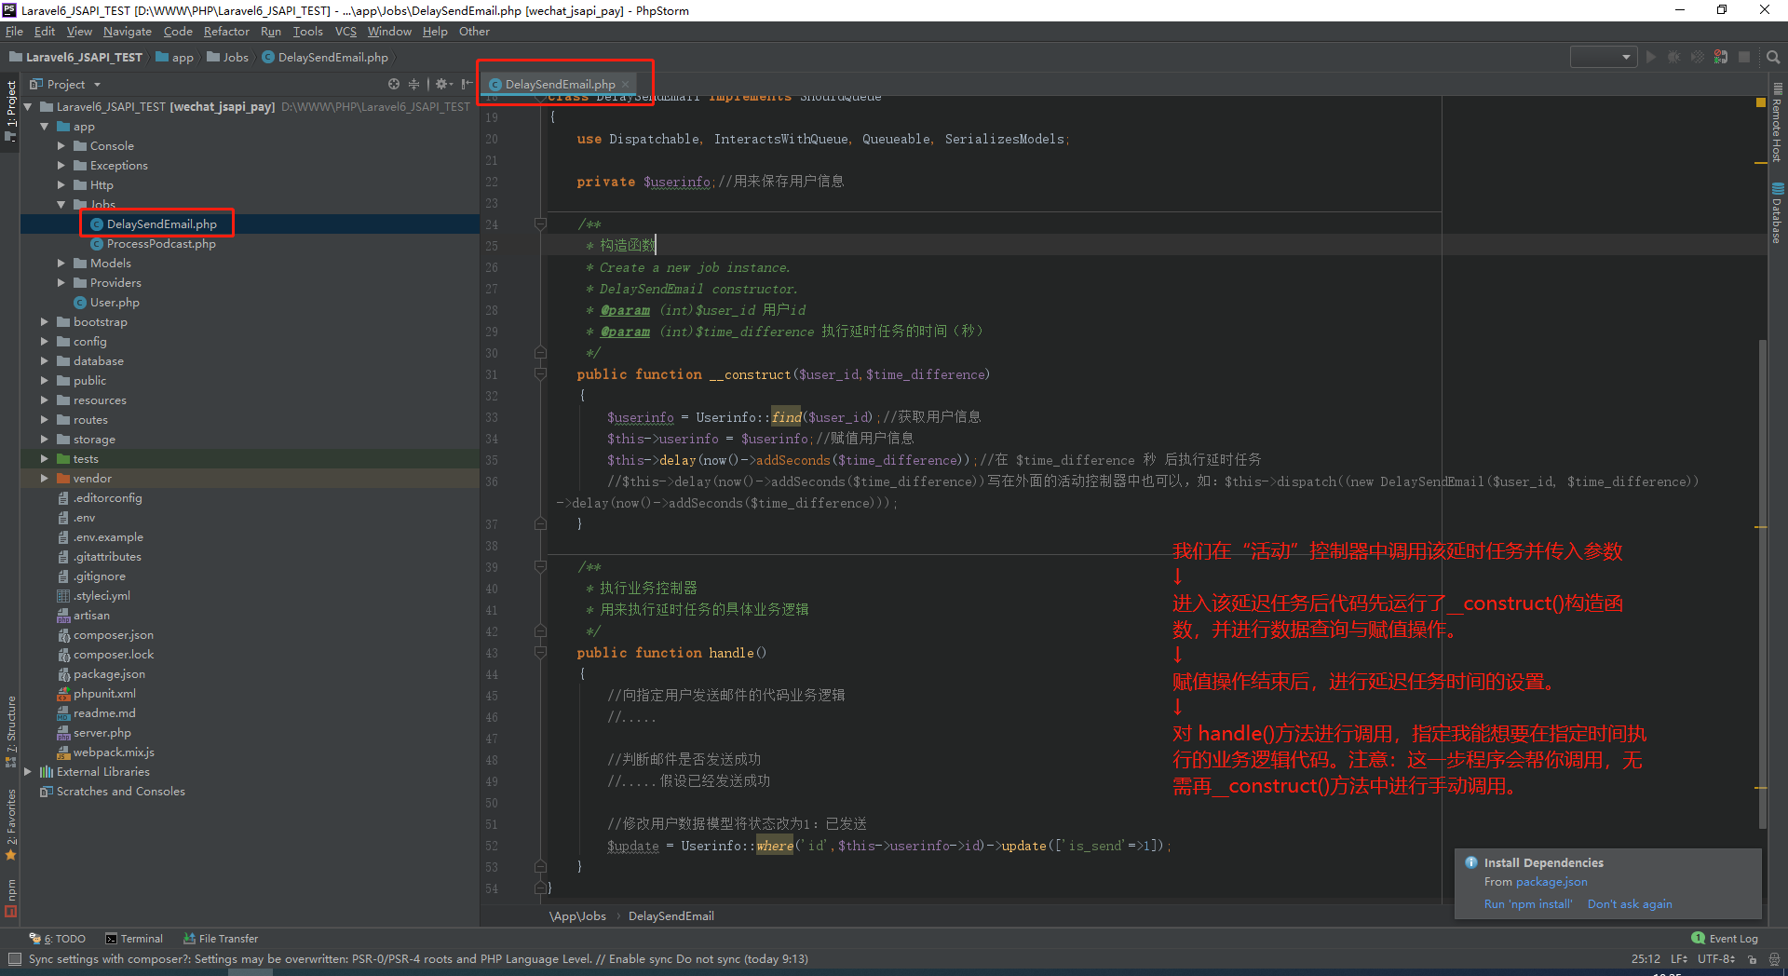Open the Terminal tool window
The width and height of the screenshot is (1788, 976).
point(134,939)
